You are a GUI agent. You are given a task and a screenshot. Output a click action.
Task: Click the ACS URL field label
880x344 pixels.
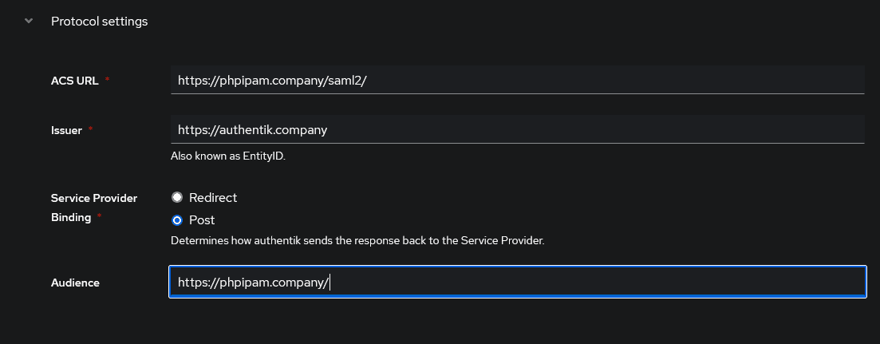tap(75, 81)
